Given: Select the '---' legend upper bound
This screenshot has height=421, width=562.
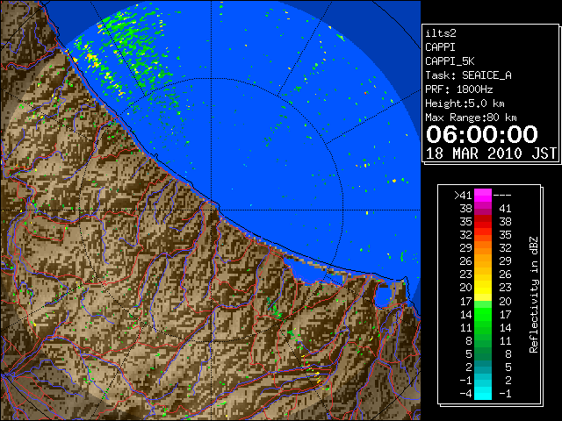Looking at the screenshot, I should (x=502, y=196).
